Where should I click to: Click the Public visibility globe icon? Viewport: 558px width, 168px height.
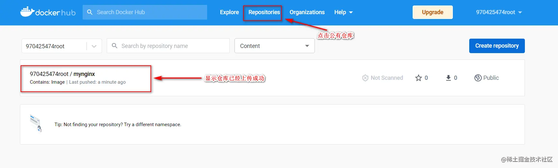(x=478, y=78)
